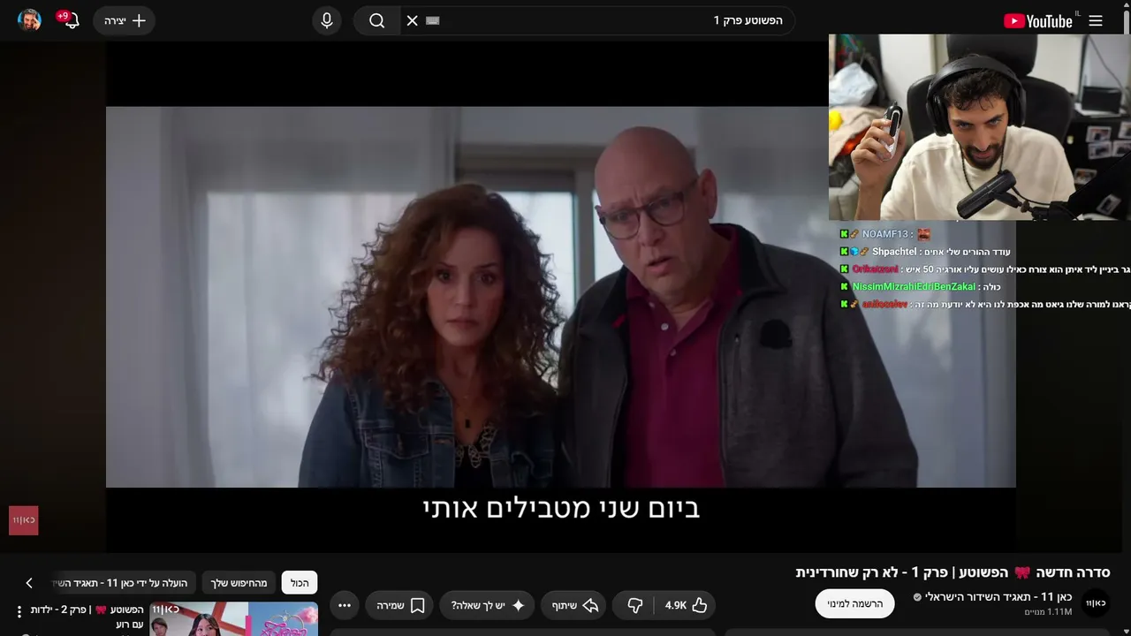Click the כאן 11 watermark on the video
This screenshot has height=636, width=1131.
click(x=24, y=520)
